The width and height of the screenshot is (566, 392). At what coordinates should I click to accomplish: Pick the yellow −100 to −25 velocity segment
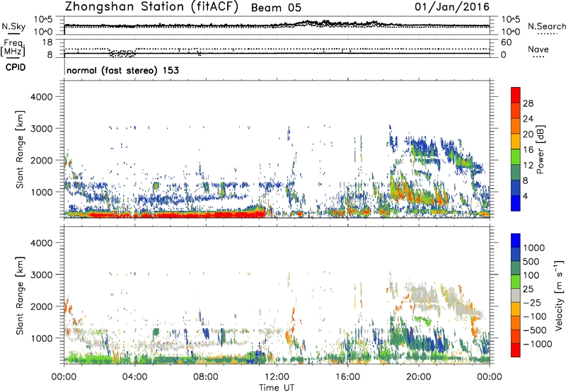[x=516, y=309]
